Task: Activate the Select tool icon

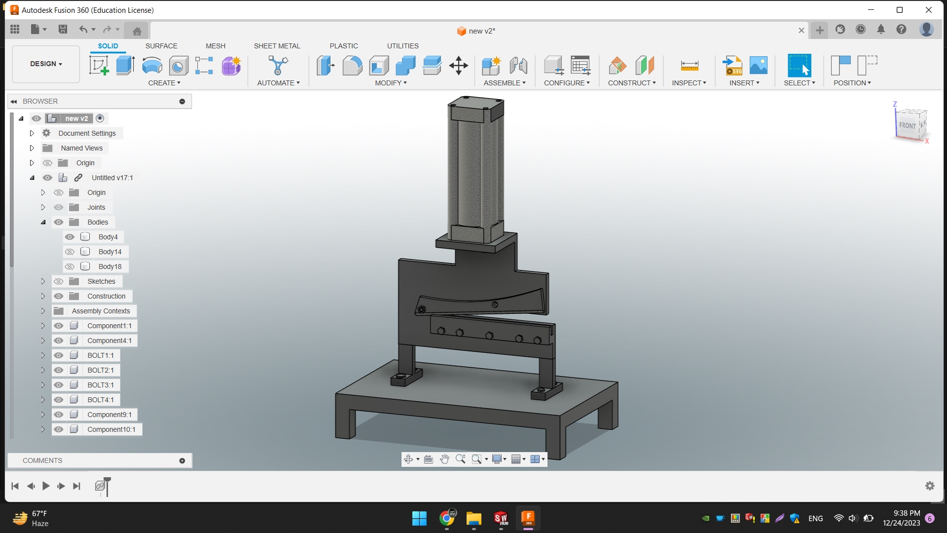Action: point(799,65)
